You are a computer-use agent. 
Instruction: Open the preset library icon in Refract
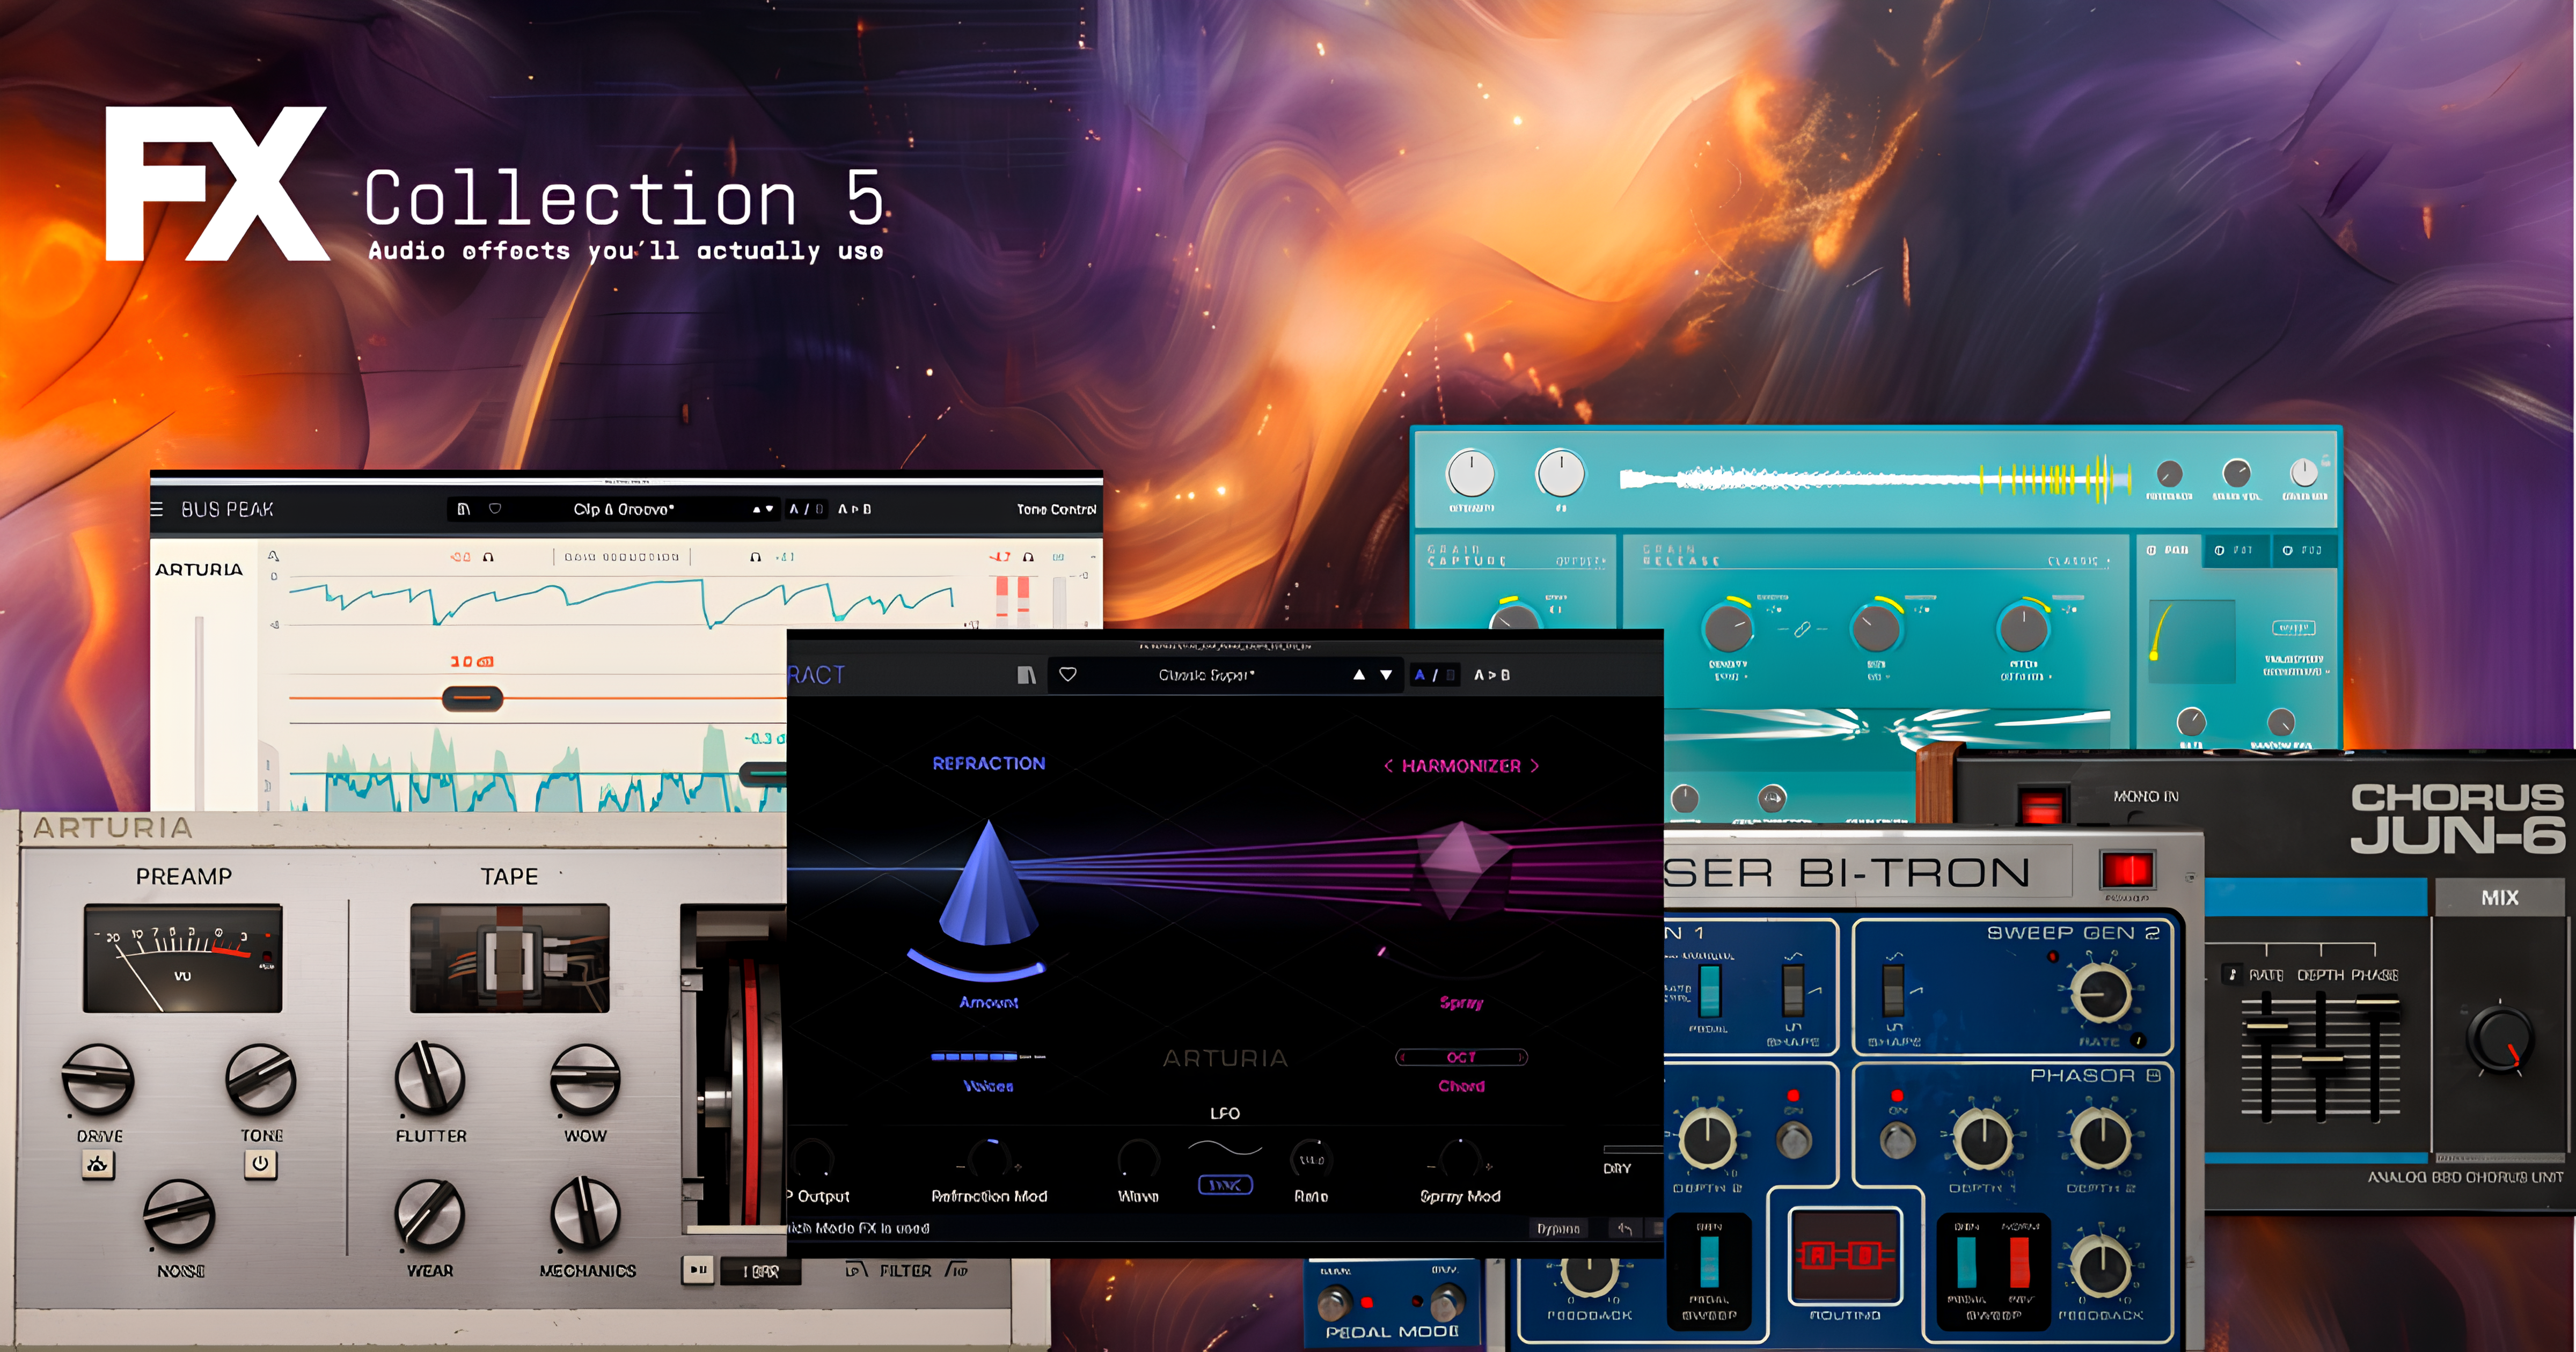pyautogui.click(x=1026, y=675)
